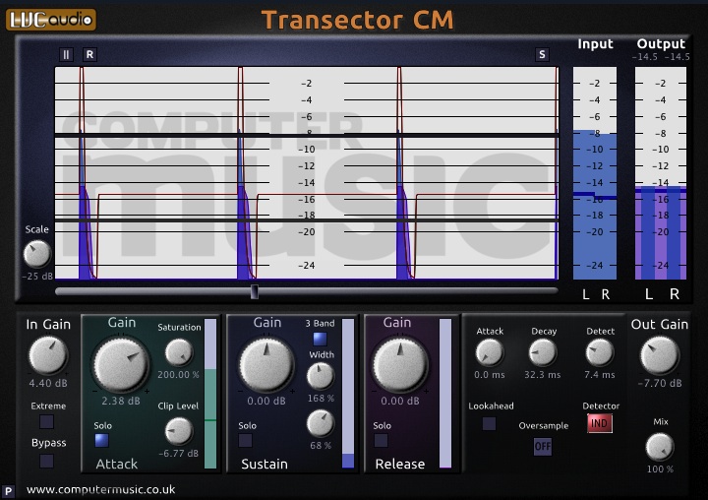
Task: Disable the Attack Solo toggle
Action: coord(101,440)
